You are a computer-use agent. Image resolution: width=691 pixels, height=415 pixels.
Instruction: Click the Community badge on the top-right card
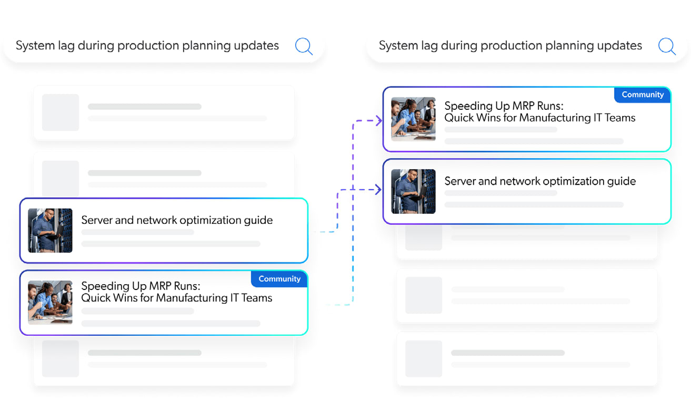642,95
